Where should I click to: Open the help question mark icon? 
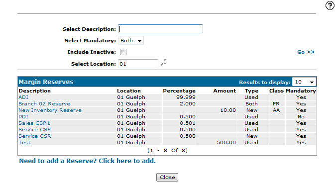330,5
